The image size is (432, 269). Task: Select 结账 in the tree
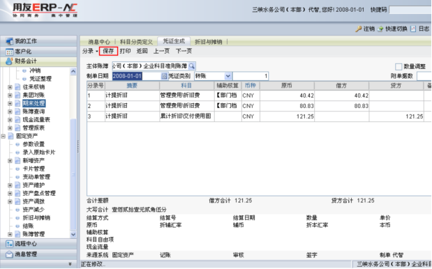(28, 226)
